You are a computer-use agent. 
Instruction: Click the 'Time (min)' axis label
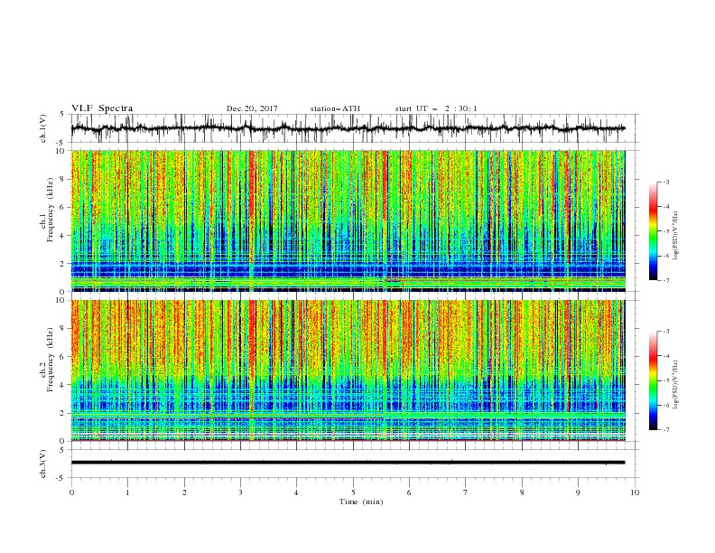[x=361, y=501]
